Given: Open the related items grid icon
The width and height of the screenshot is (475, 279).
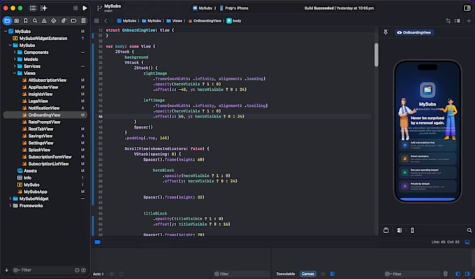Looking at the screenshot, I should pyautogui.click(x=96, y=21).
